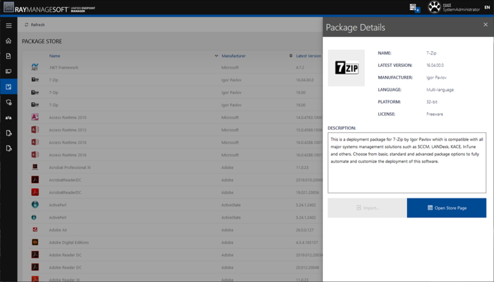
Task: Click the 4.7.2 version cell
Action: tap(300, 67)
